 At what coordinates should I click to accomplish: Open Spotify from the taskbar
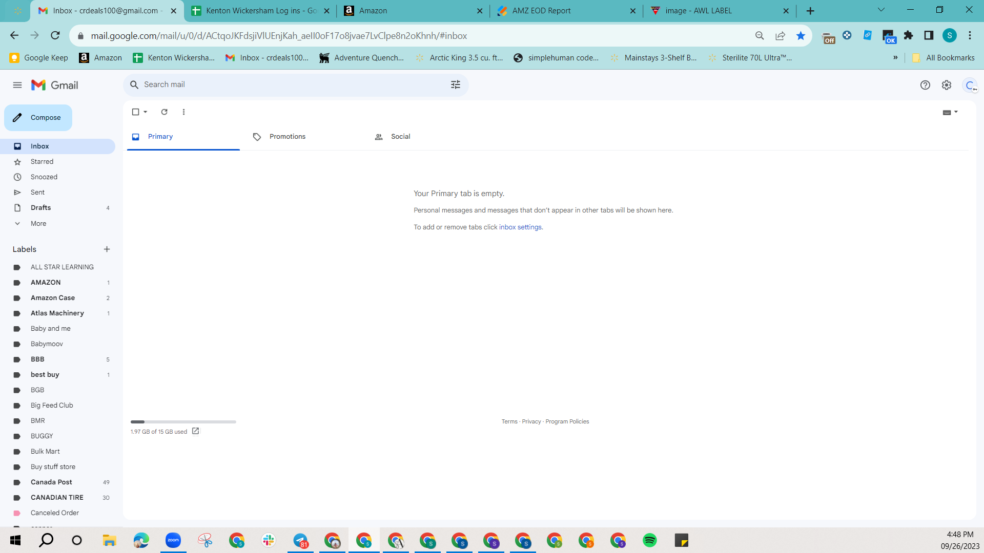click(x=650, y=540)
